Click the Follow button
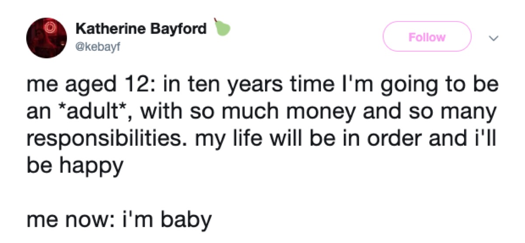 427,37
